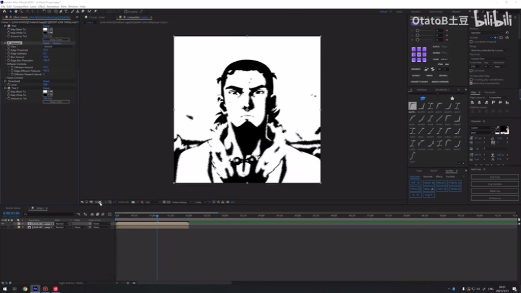Viewport: 521px width, 293px height.
Task: Toggle Snapping checkbox in toolbar
Action: tap(126, 11)
